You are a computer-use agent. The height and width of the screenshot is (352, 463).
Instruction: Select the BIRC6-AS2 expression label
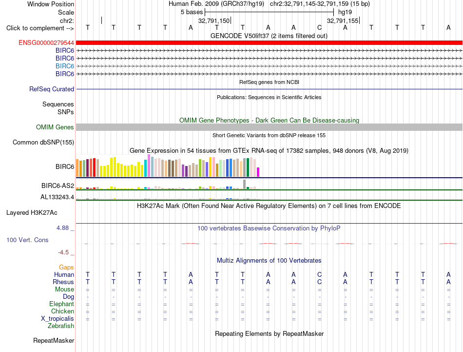[58, 186]
